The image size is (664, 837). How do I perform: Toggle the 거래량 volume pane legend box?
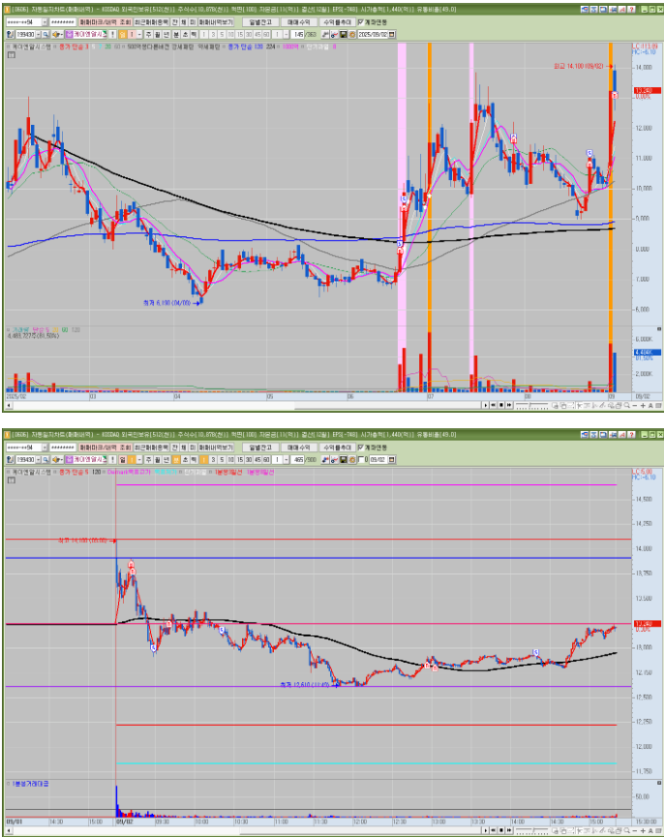pos(9,330)
